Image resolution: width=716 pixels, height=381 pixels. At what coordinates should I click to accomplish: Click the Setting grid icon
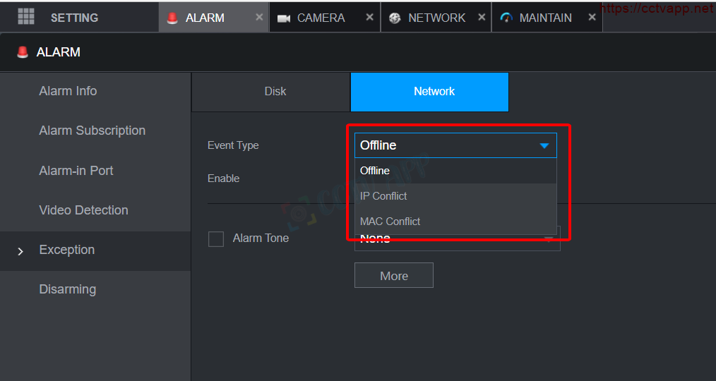(26, 17)
